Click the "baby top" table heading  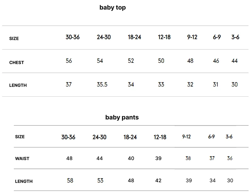click(113, 8)
